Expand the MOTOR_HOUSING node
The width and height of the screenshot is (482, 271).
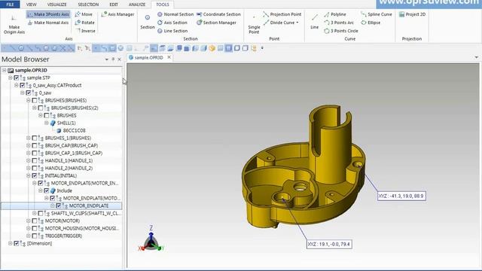(29, 228)
